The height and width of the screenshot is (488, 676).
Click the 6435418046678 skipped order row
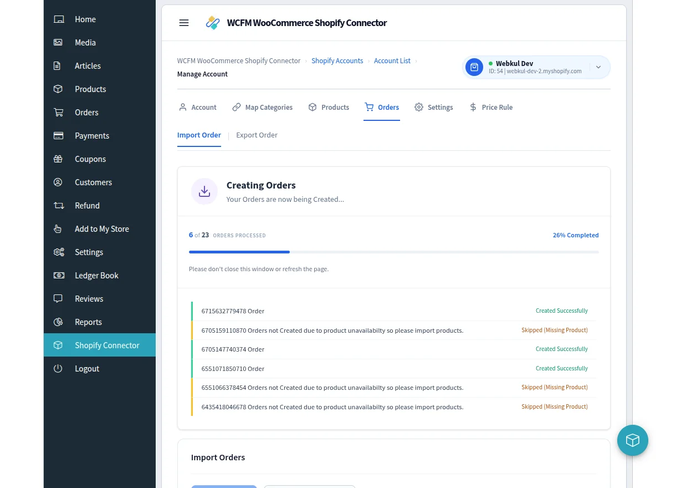coord(394,407)
